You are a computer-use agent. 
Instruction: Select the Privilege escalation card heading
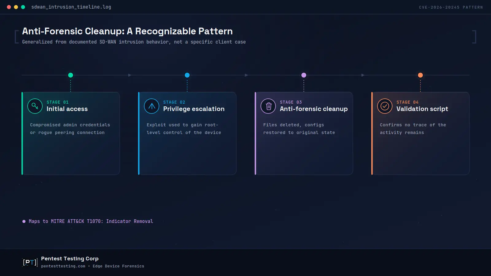pos(194,109)
